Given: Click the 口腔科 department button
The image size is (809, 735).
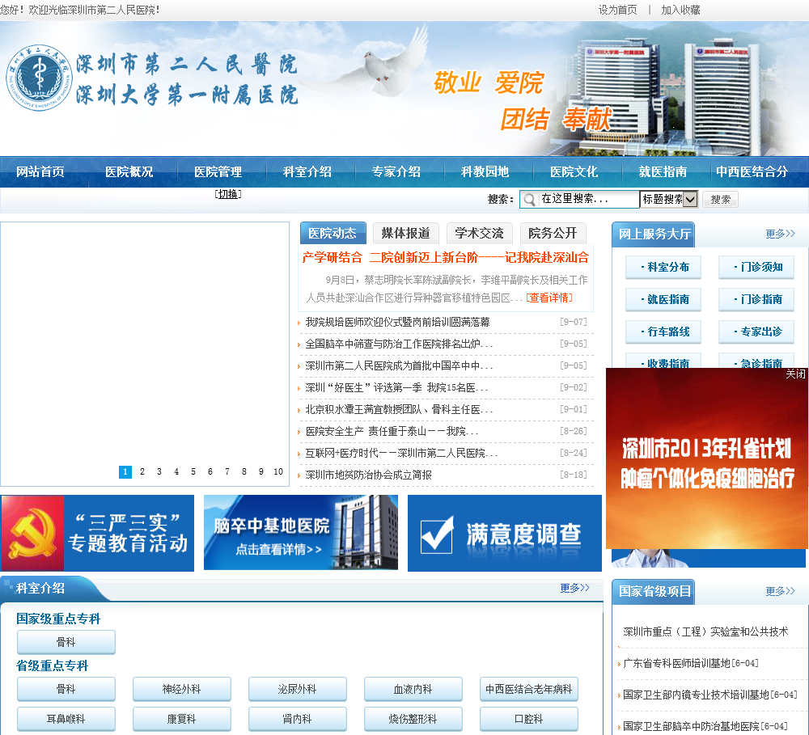Looking at the screenshot, I should pyautogui.click(x=529, y=719).
